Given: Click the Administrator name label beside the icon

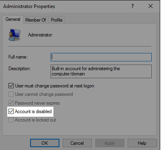Looking at the screenshot, I should 40,35.
